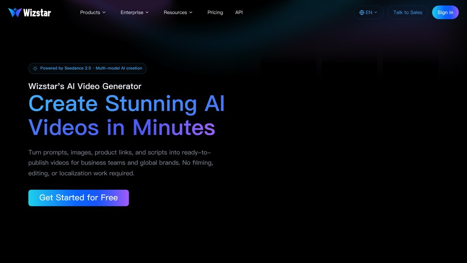
Task: Go to the Pricing page
Action: (215, 12)
